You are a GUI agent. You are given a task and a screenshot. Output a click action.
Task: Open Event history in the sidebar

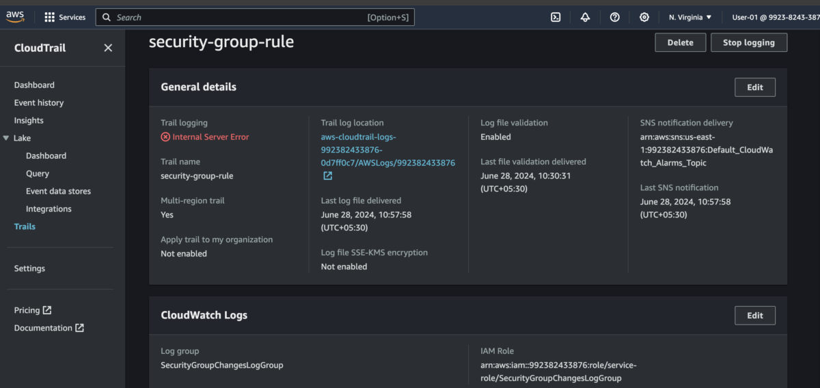[x=39, y=103]
